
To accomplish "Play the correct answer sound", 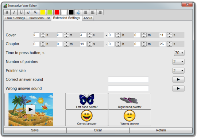I will pyautogui.click(x=178, y=80).
